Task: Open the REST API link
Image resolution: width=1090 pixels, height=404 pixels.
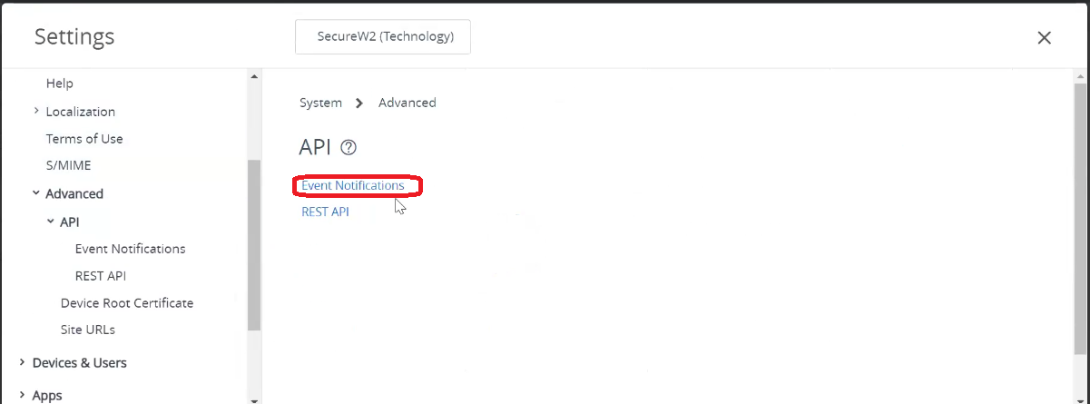Action: (325, 212)
